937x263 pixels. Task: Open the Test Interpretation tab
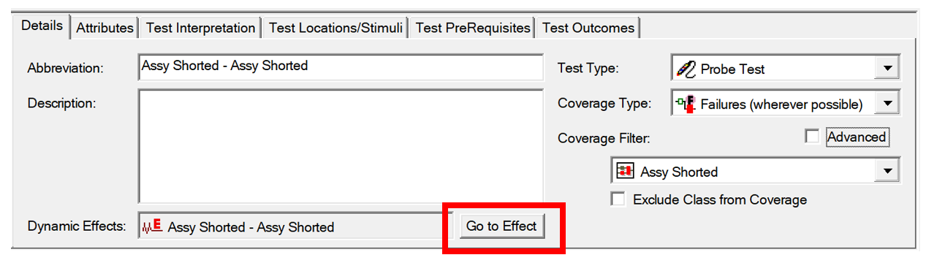click(200, 28)
